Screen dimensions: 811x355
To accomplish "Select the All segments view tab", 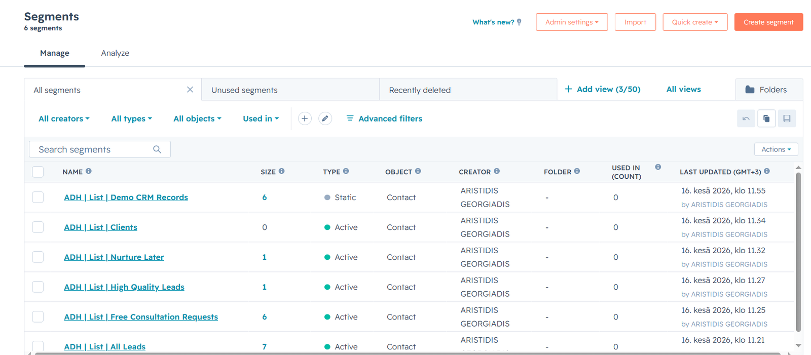I will click(113, 90).
